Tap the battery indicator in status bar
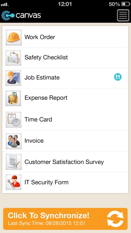 click(126, 4)
